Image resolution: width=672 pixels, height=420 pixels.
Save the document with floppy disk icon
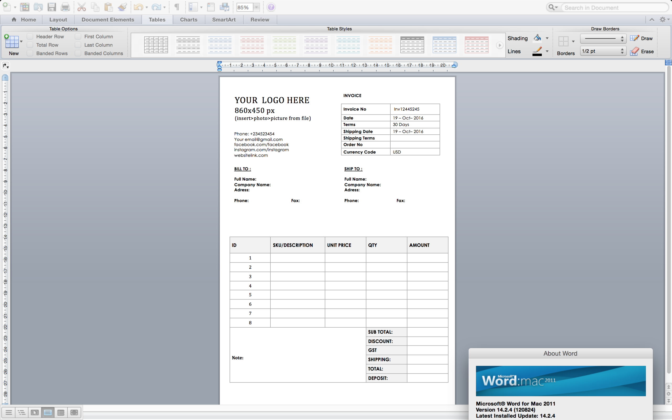click(52, 7)
